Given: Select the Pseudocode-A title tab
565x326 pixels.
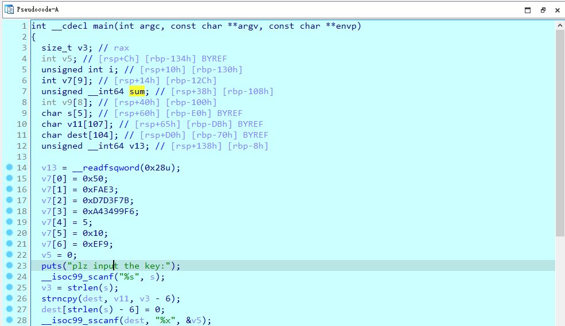Looking at the screenshot, I should pyautogui.click(x=37, y=9).
